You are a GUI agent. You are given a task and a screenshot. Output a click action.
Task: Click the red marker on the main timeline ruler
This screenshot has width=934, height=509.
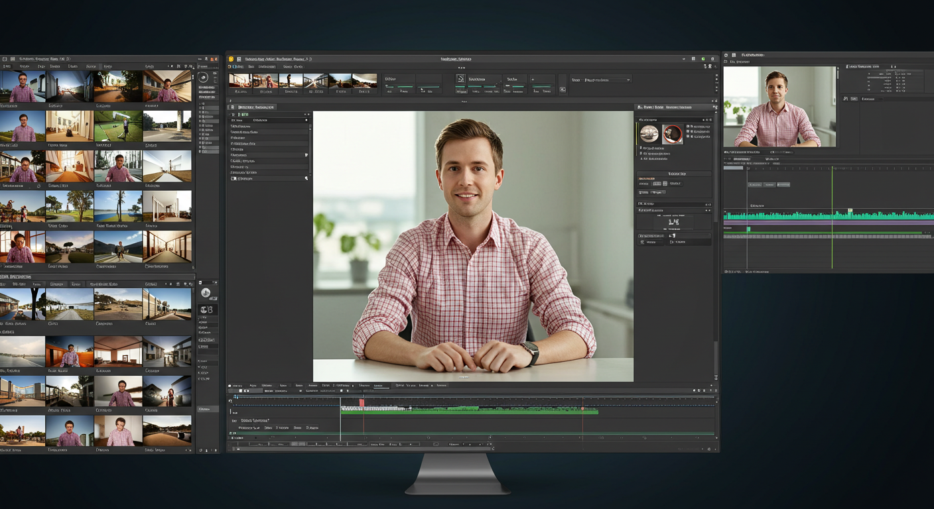pyautogui.click(x=362, y=402)
